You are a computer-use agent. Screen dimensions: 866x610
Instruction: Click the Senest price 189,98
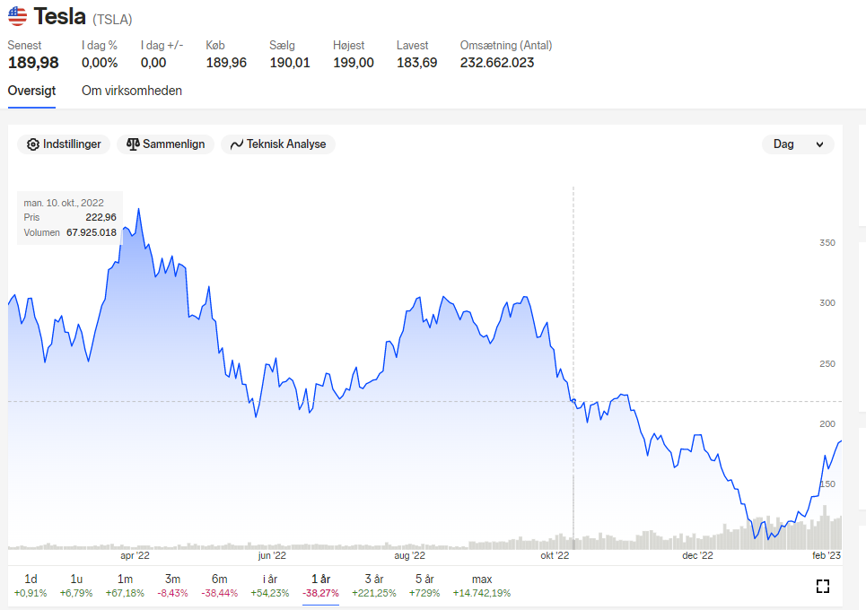pos(33,63)
